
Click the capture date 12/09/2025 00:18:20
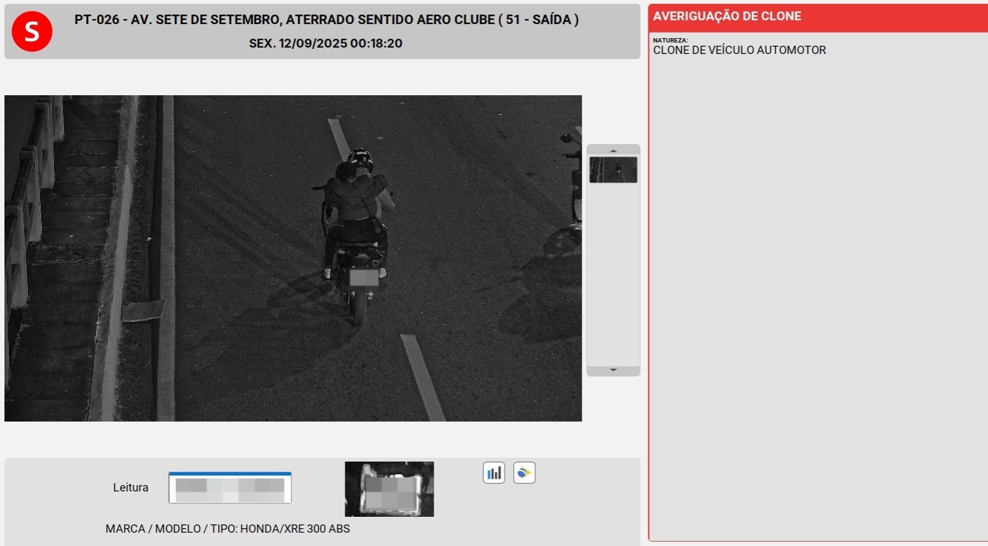point(326,43)
